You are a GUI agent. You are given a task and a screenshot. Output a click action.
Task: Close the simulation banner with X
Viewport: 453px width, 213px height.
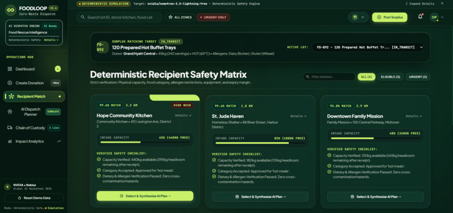coord(442,3)
